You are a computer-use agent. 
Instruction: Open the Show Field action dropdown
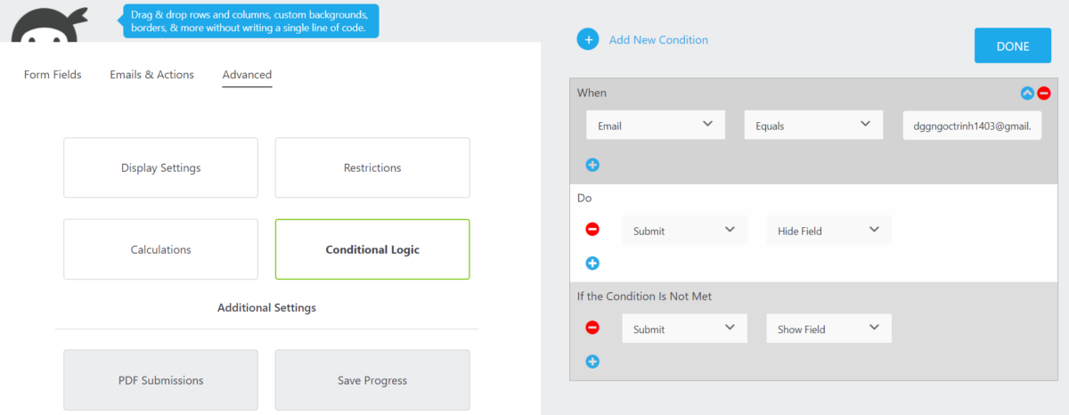click(x=828, y=328)
